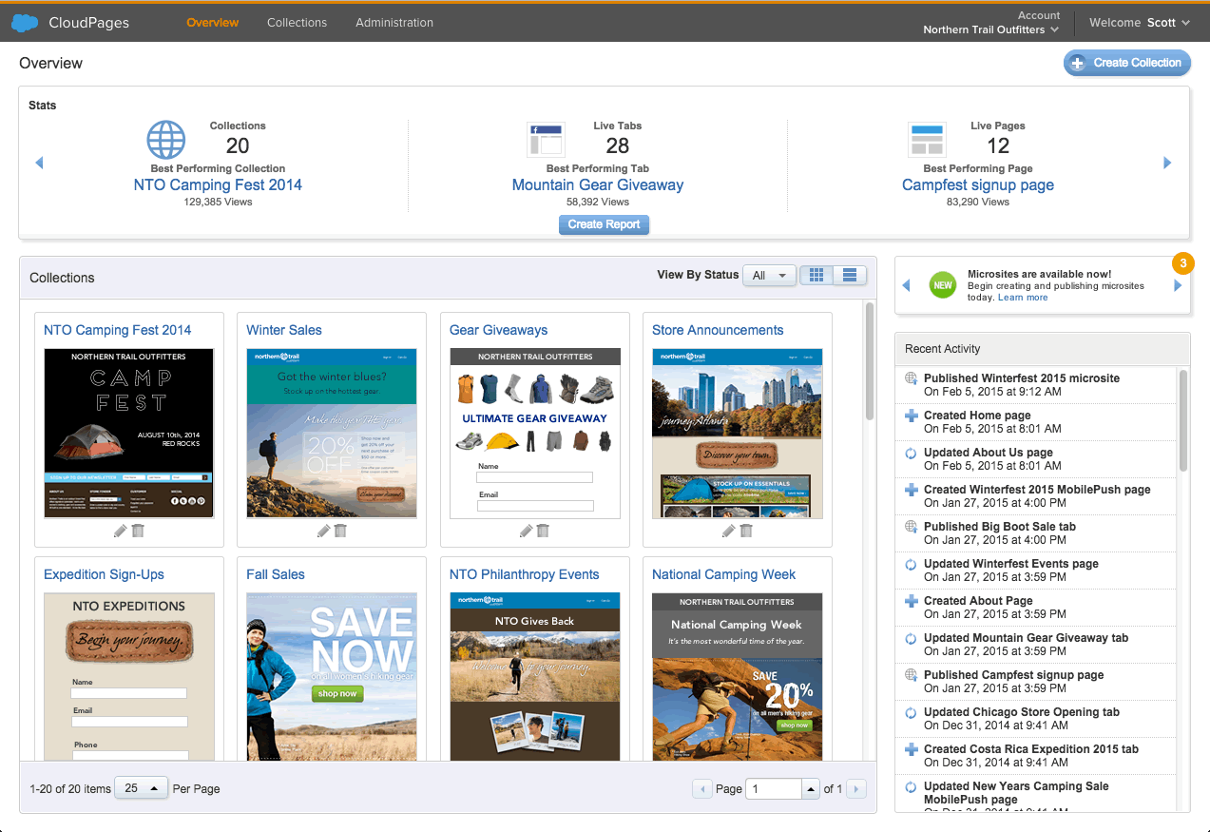Open the orange notification badge showing 3
1210x832 pixels.
pos(1182,263)
